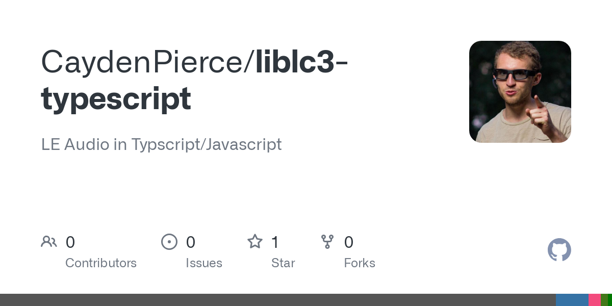This screenshot has height=306, width=612.
Task: Click the star count number 1
Action: coord(275,242)
